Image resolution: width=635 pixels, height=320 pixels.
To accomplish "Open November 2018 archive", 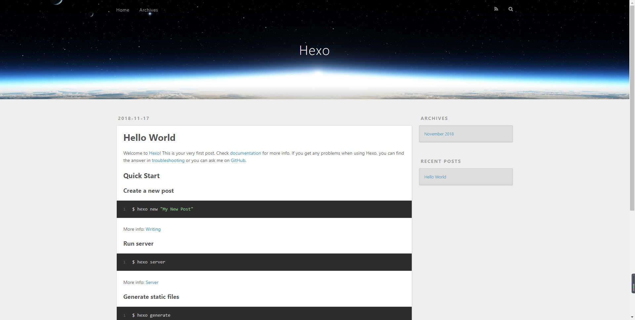I will 439,134.
